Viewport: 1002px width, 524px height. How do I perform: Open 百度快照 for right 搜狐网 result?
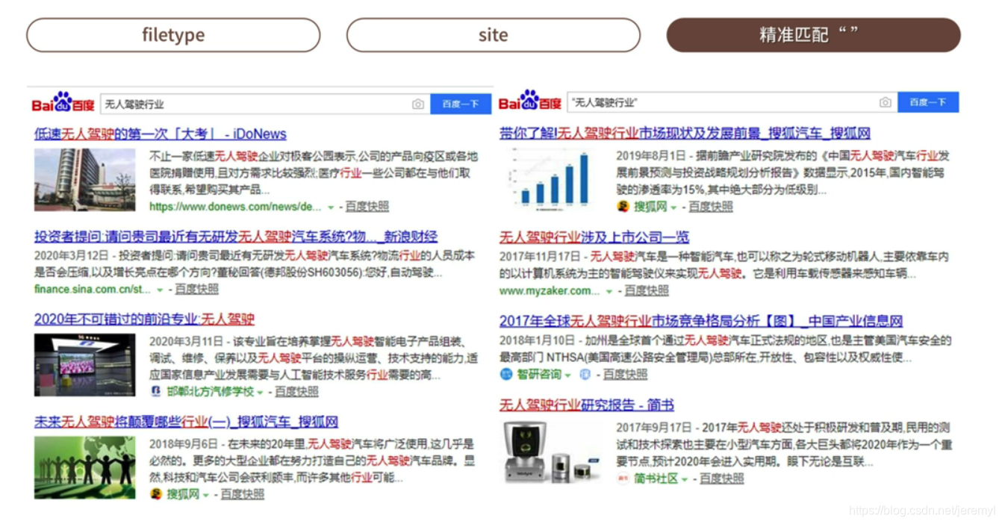[x=711, y=207]
